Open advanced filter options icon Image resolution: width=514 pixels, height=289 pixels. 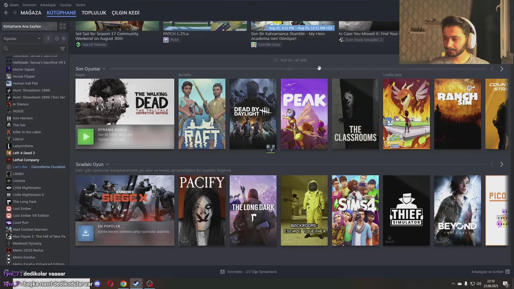[x=63, y=49]
